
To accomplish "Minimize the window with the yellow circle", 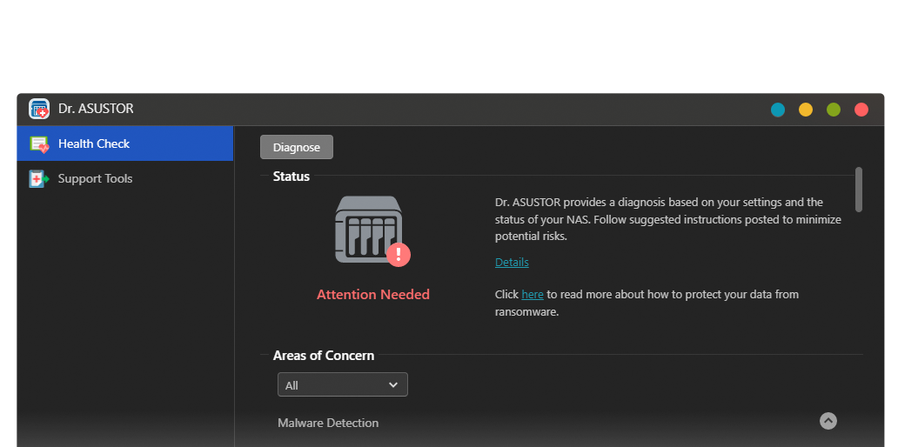I will coord(806,110).
